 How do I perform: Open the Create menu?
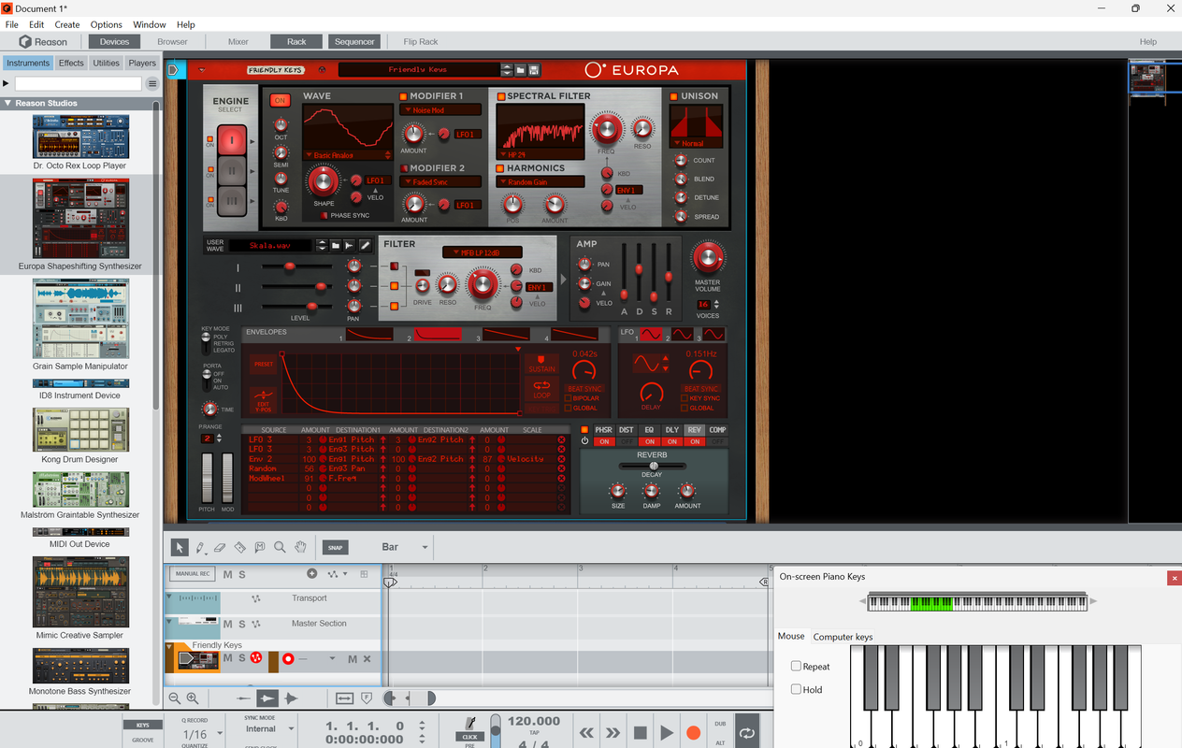(67, 24)
